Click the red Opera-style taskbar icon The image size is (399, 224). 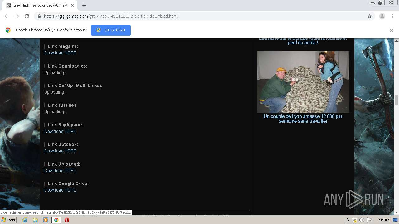click(x=67, y=220)
